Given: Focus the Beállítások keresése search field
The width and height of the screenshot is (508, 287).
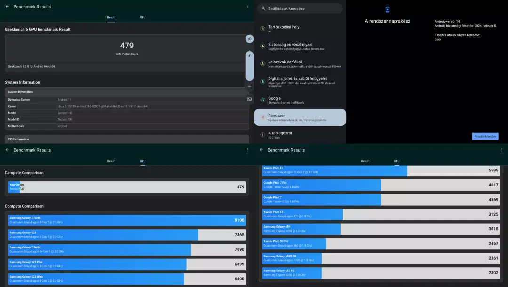Looking at the screenshot, I should [300, 8].
